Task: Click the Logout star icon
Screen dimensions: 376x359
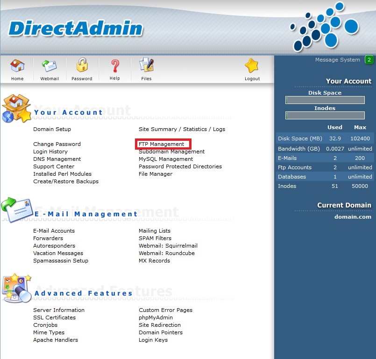Action: coord(252,66)
